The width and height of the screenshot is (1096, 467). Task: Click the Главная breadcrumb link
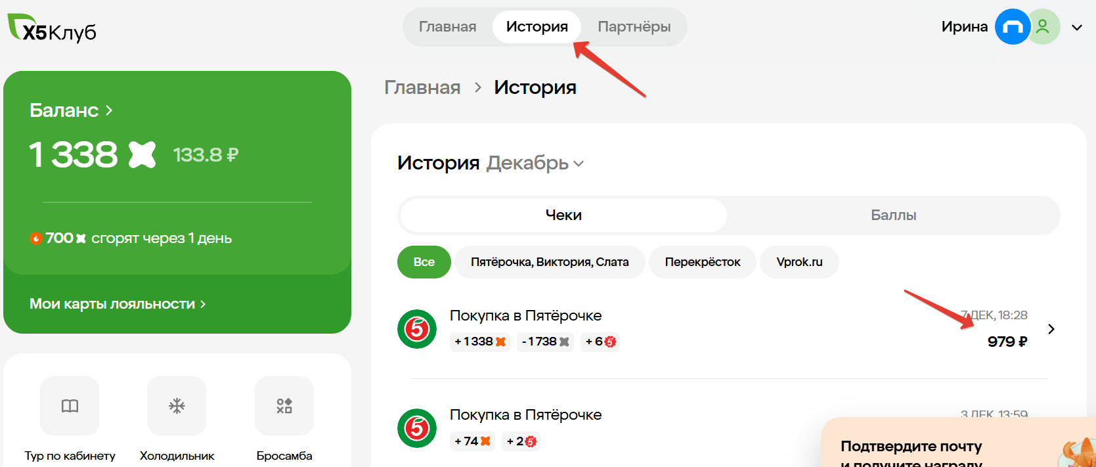[x=422, y=87]
